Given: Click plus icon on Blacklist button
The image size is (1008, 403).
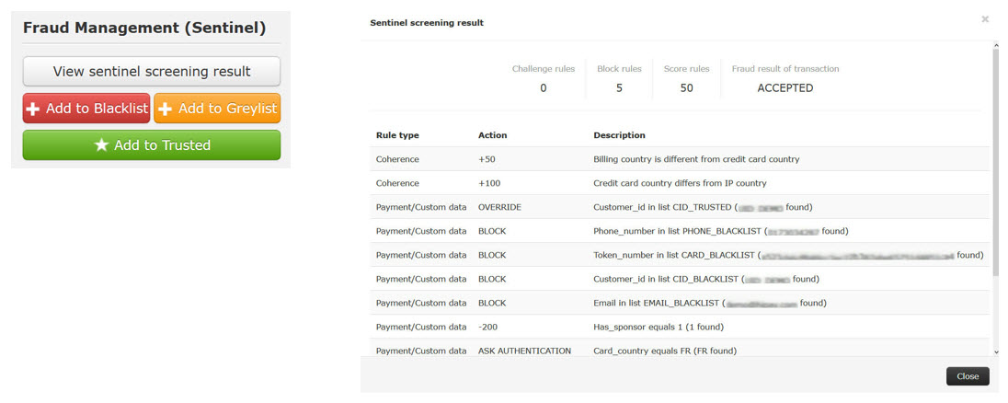Looking at the screenshot, I should point(33,109).
